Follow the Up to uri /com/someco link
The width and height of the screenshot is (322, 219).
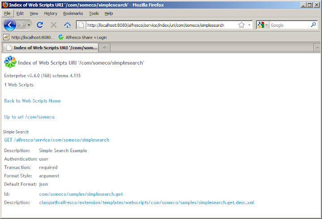[x=30, y=117]
